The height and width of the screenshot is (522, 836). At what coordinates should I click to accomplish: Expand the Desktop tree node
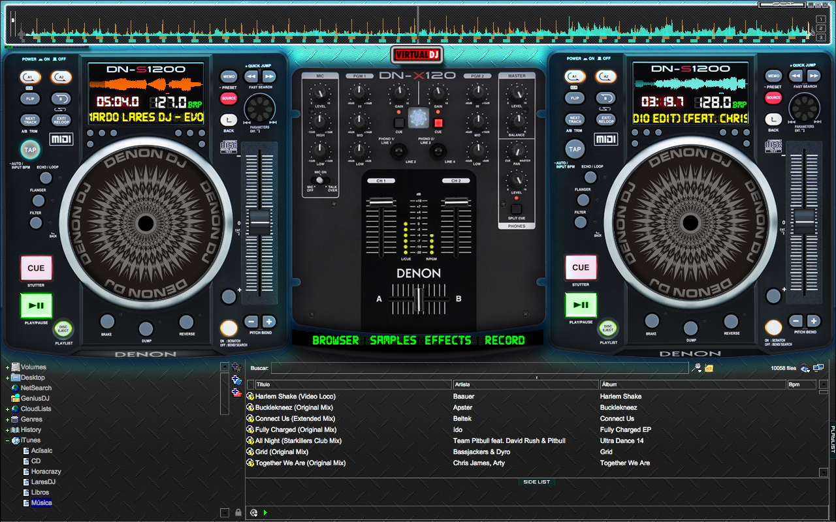[8, 378]
